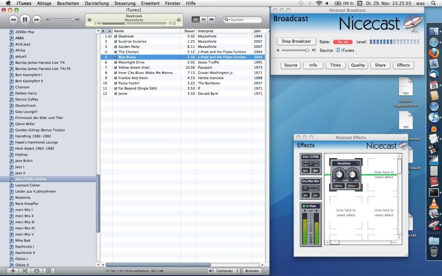This screenshot has height=276, width=442.
Task: Open Terminal from the Dock
Action: pos(433,193)
